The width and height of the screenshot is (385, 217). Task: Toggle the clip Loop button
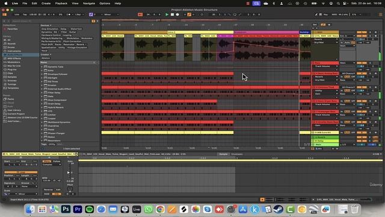(x=21, y=172)
